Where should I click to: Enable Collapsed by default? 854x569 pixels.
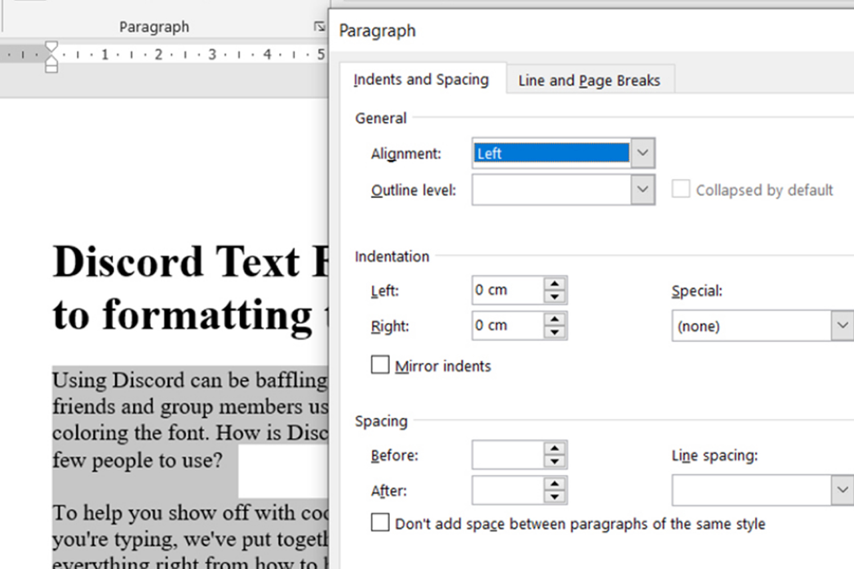click(681, 189)
